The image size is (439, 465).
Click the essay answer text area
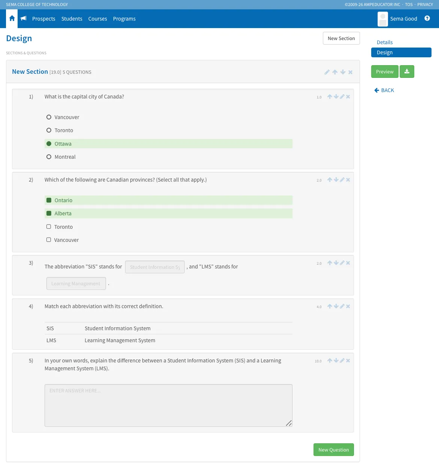click(x=169, y=405)
